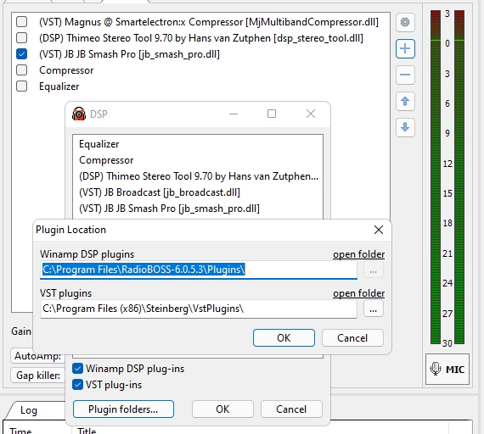The width and height of the screenshot is (484, 434).
Task: Select Thimeo Stereo Tool in DSP window list
Action: click(199, 176)
